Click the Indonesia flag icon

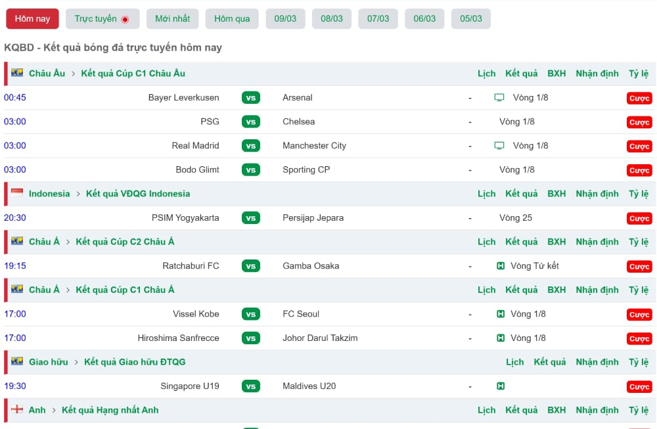pyautogui.click(x=17, y=192)
